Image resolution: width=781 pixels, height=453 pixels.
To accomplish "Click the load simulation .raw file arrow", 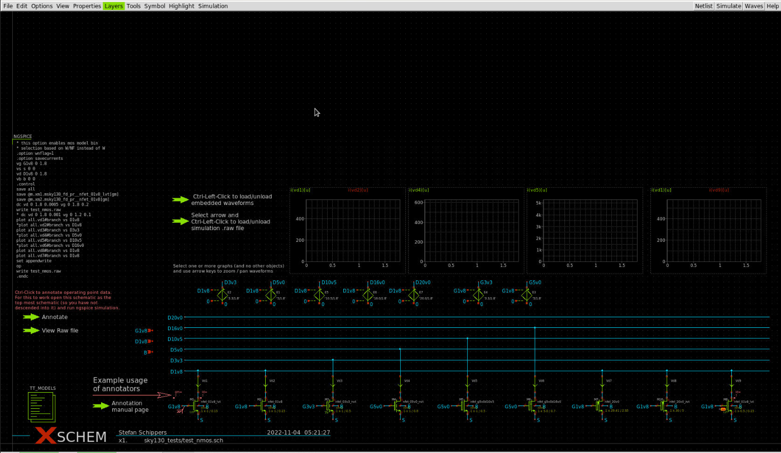I will (181, 221).
